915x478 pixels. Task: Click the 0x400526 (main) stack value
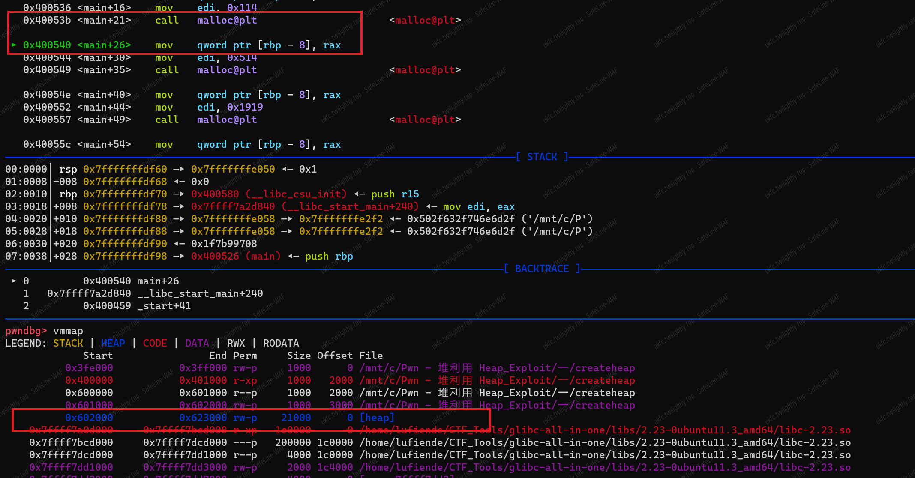[236, 256]
